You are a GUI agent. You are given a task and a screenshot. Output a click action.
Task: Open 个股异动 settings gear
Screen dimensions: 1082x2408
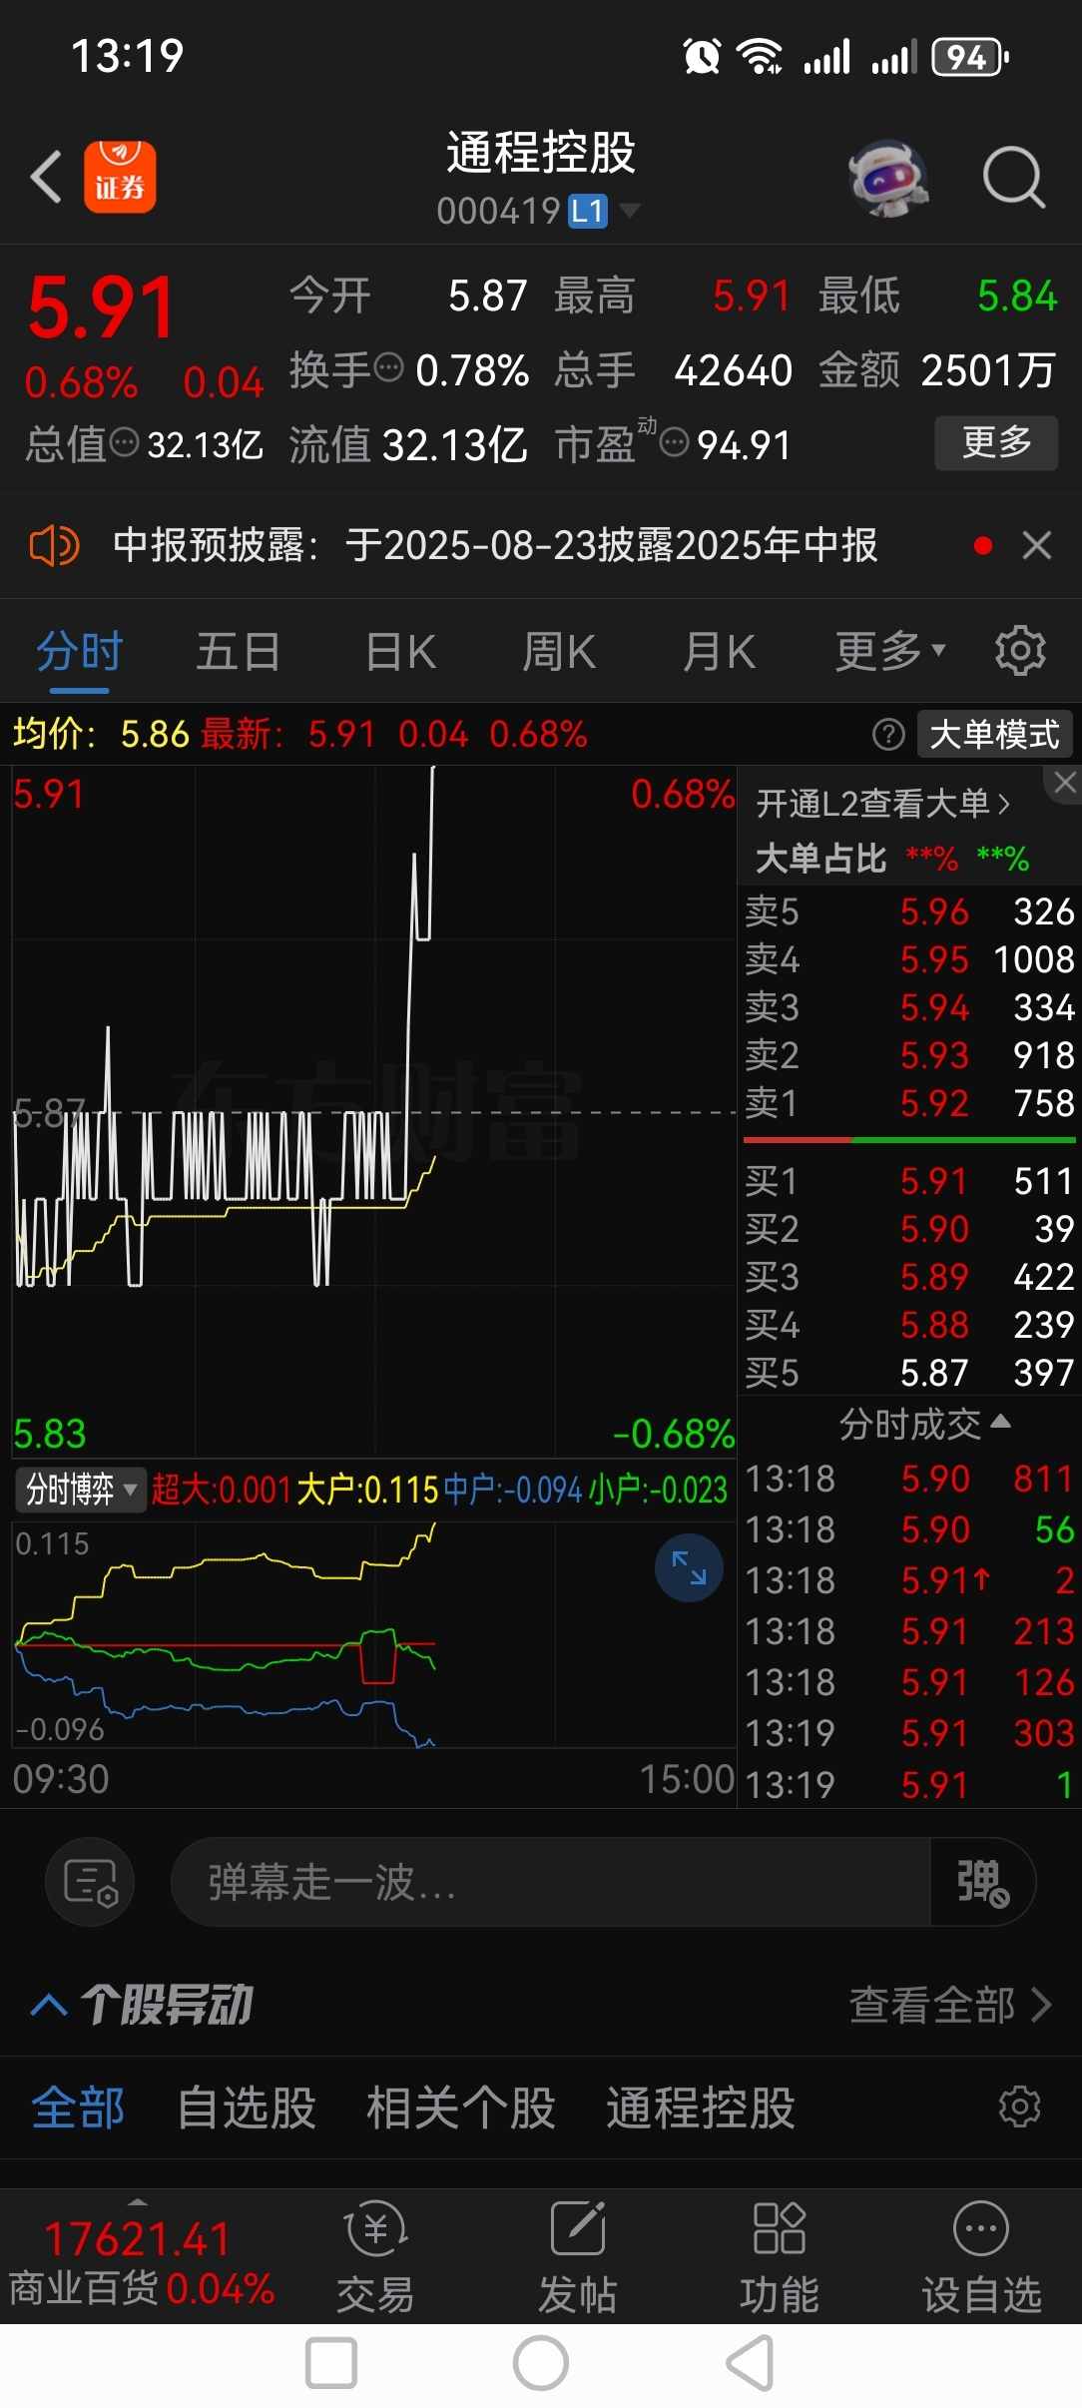click(1020, 2107)
